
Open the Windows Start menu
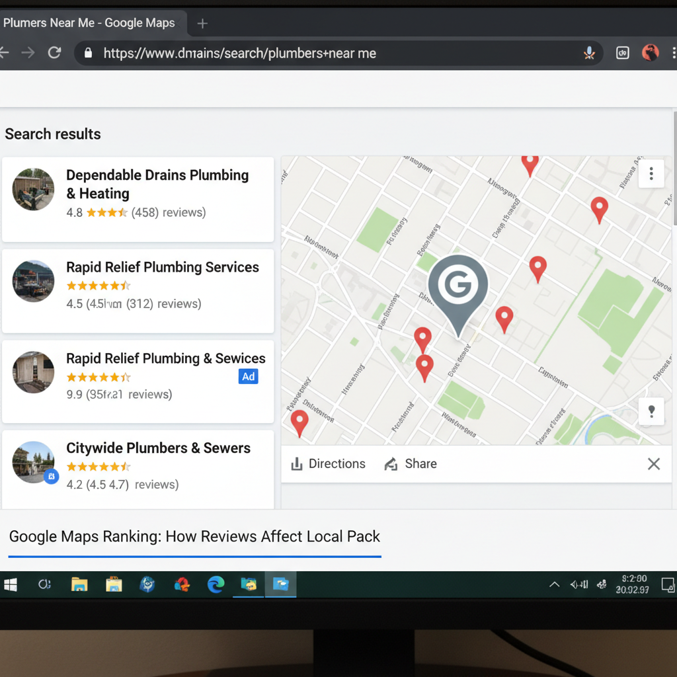11,584
